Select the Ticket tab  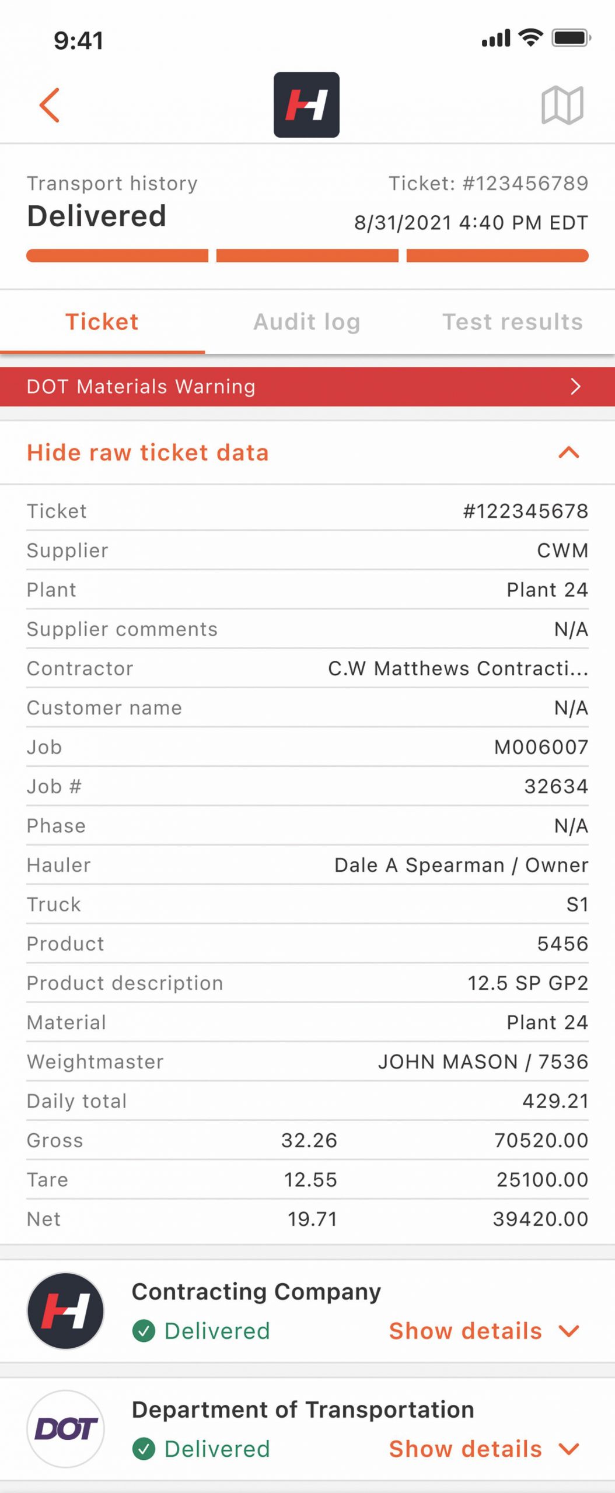[102, 322]
